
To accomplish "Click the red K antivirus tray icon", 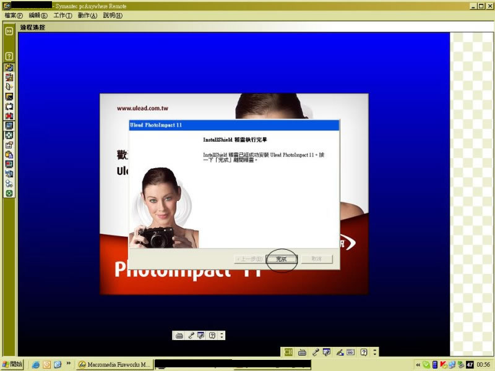I will point(444,365).
